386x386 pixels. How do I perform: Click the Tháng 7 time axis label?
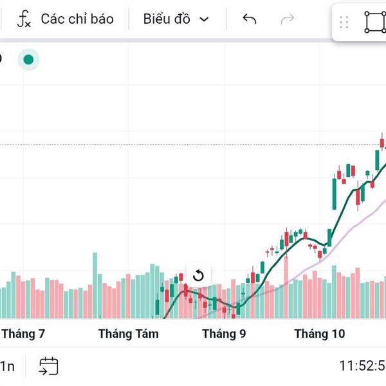23,334
